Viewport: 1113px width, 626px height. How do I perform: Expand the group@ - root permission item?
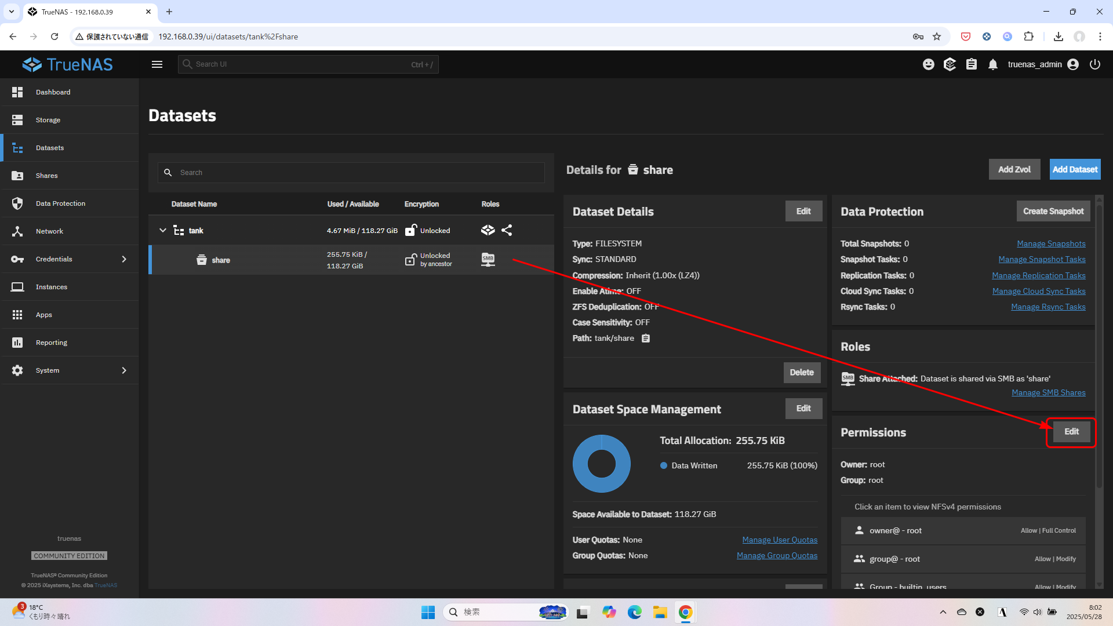pyautogui.click(x=963, y=559)
